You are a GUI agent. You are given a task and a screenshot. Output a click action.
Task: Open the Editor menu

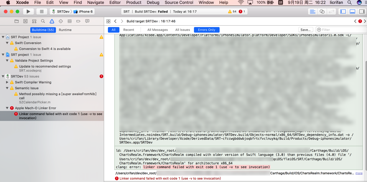tap(115, 3)
